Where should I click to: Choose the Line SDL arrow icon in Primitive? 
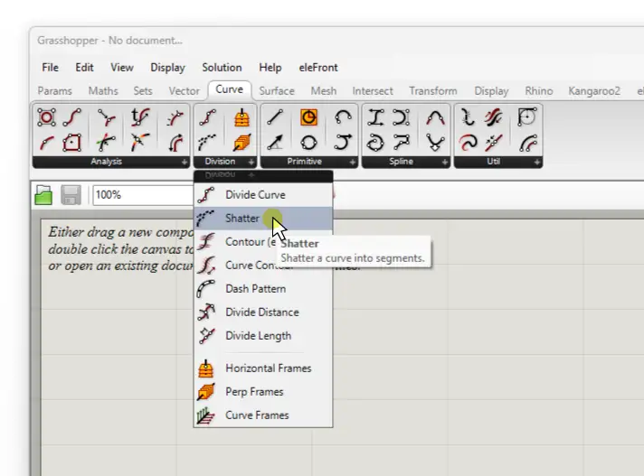pos(275,143)
